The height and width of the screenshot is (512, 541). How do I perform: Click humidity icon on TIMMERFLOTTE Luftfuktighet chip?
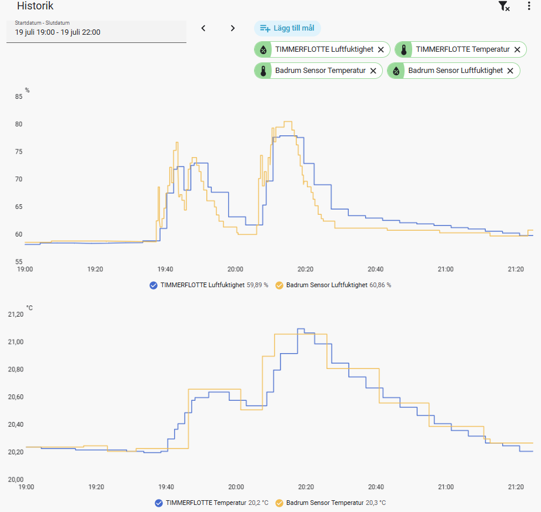coord(263,49)
